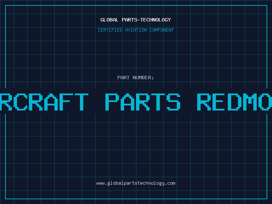Click the word AVIATION in subtitle
272x204 pixels.
click(136, 30)
